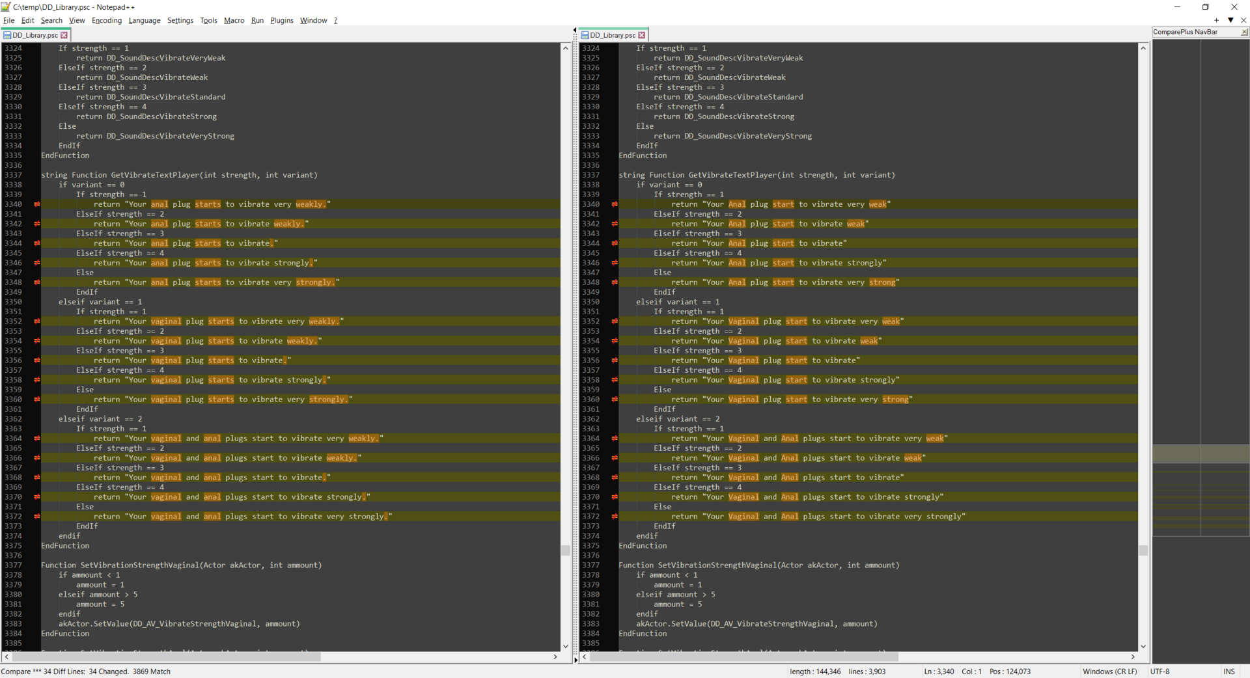Click the Notepad++ application icon in the title bar

[6, 7]
